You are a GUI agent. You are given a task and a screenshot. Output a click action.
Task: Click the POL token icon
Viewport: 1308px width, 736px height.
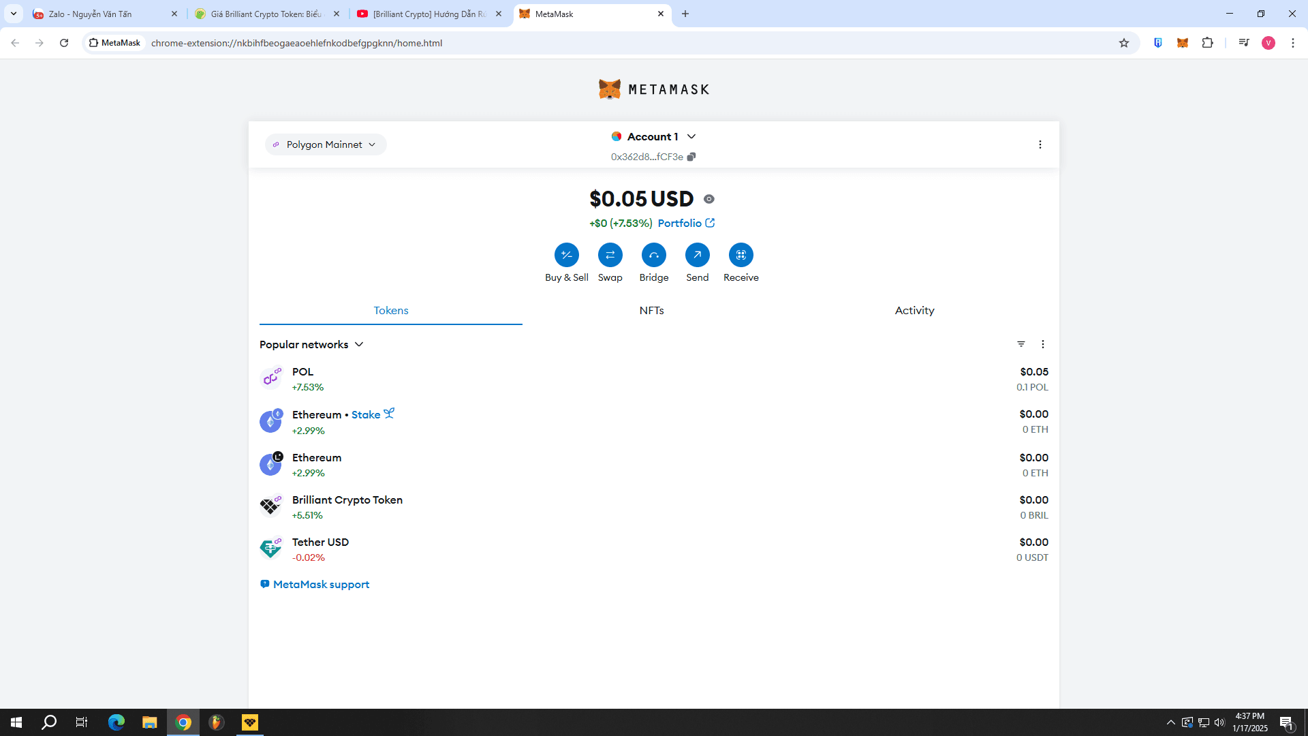click(x=270, y=378)
